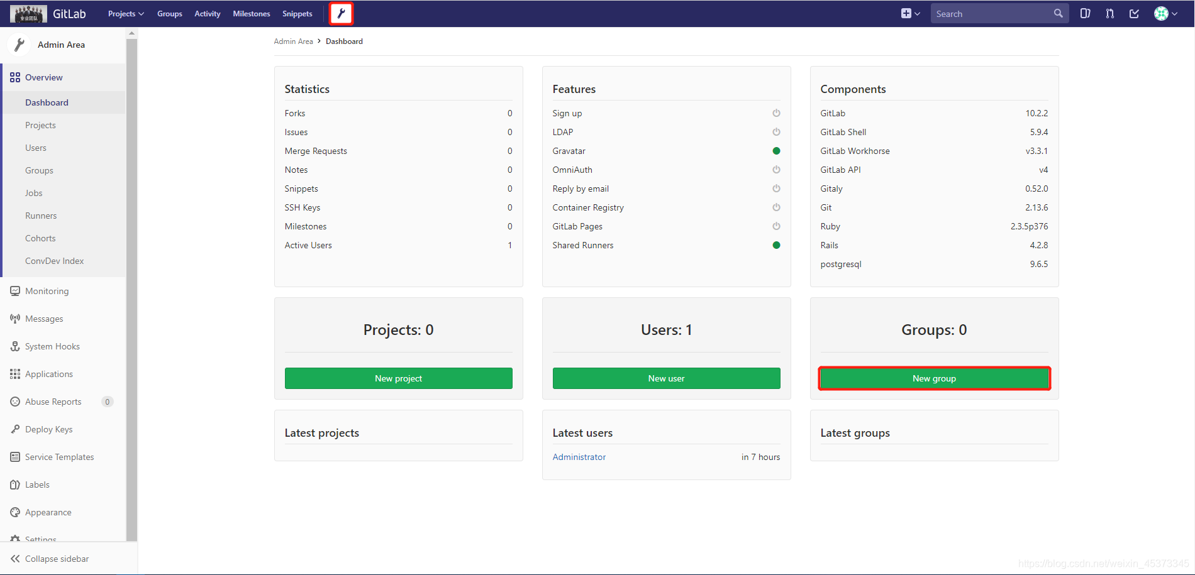Screen dimensions: 1195x575
Task: Click the Monitoring monitor icon
Action: coord(15,291)
